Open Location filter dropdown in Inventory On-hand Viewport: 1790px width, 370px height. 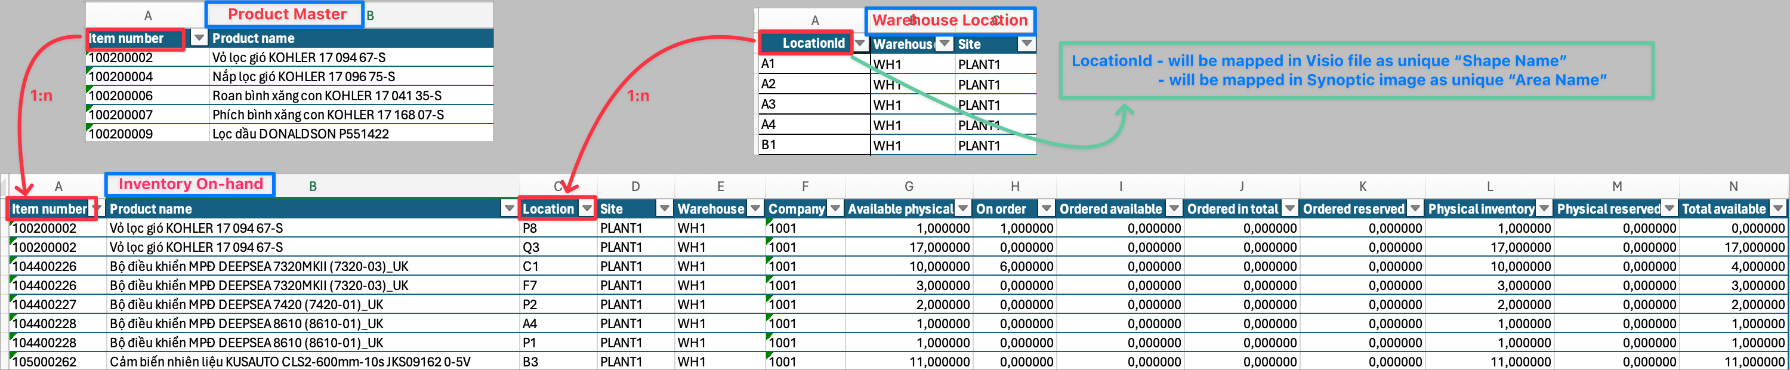coord(587,209)
